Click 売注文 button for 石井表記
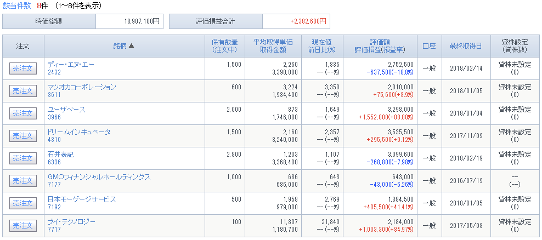This screenshot has height=240, width=542. (23, 158)
